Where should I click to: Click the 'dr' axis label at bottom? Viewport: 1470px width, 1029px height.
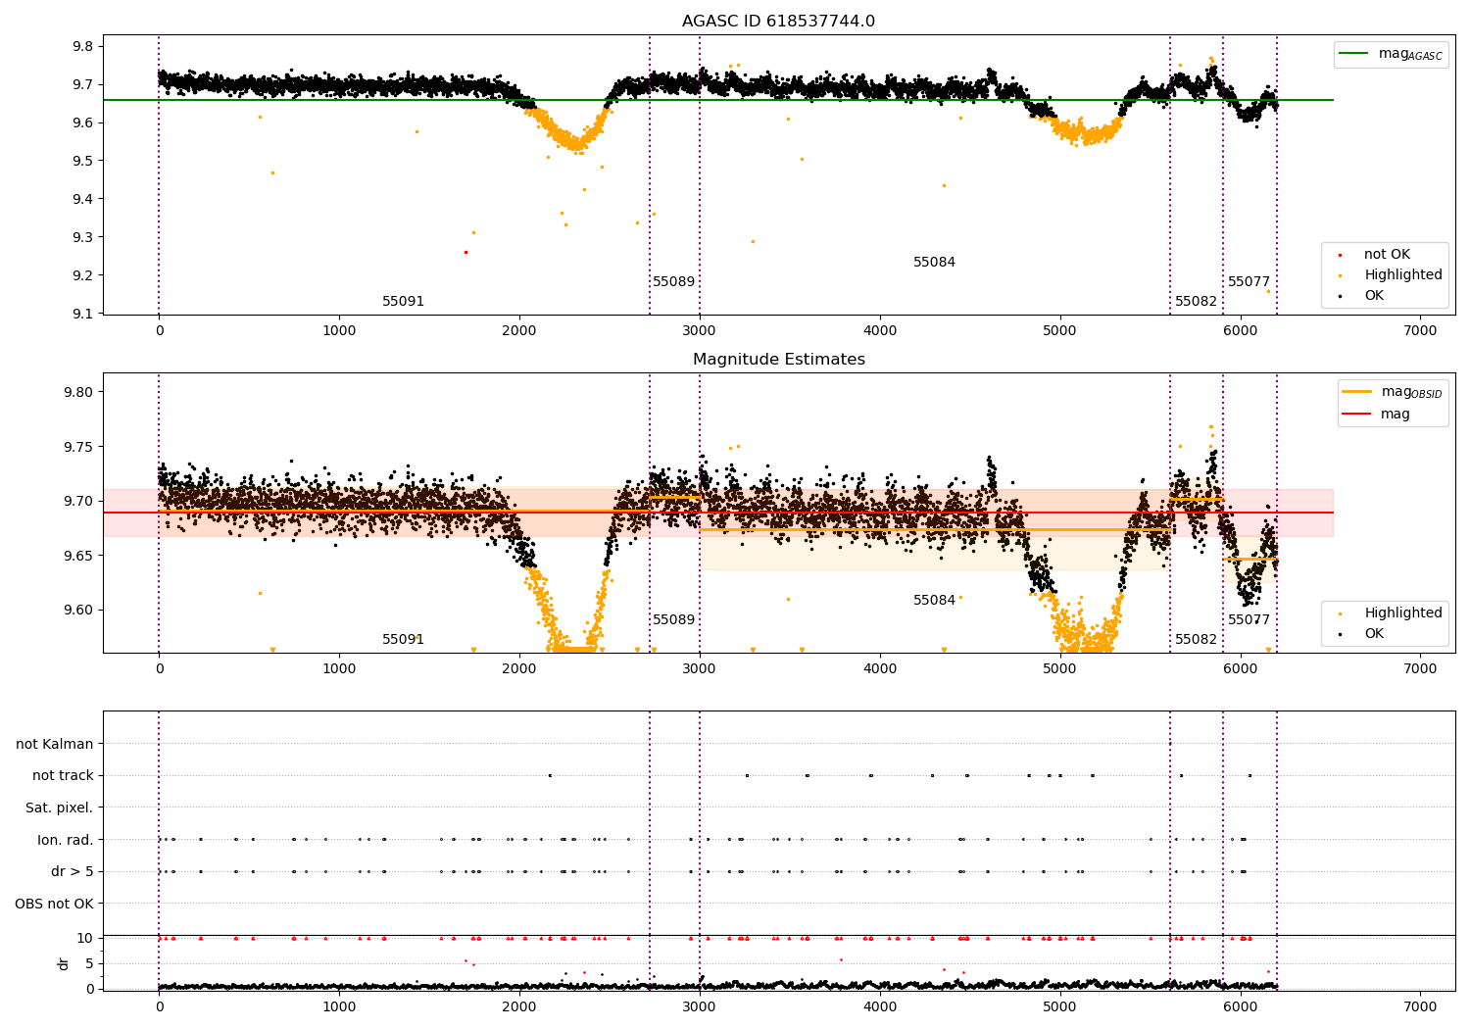tap(64, 963)
